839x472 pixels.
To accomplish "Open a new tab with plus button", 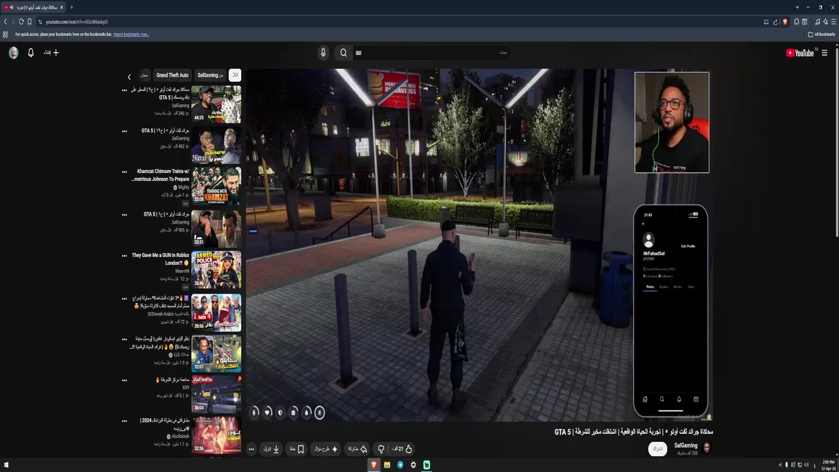I will 71,7.
